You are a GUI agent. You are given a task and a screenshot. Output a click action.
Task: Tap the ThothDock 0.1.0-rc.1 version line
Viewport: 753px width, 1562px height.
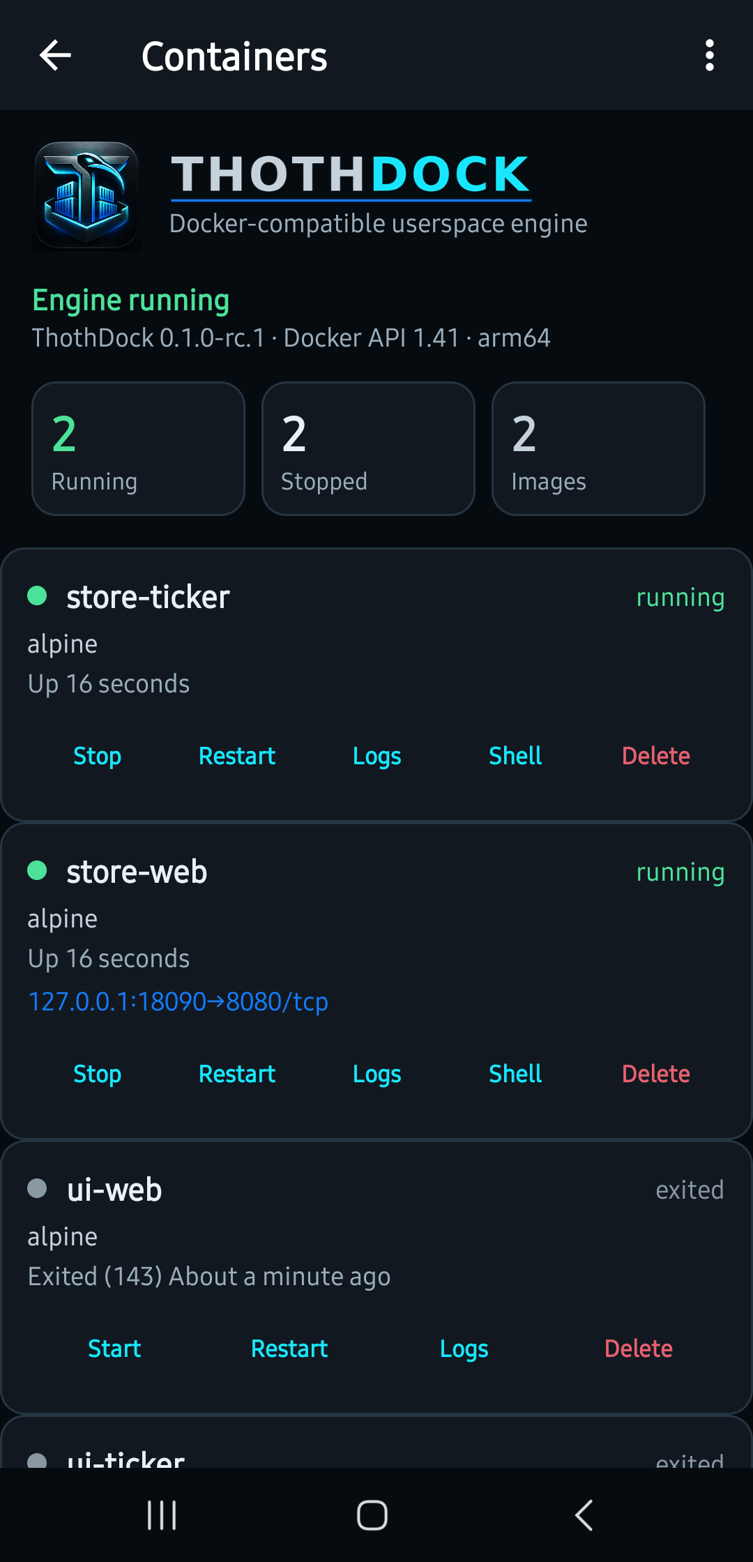[x=291, y=338]
